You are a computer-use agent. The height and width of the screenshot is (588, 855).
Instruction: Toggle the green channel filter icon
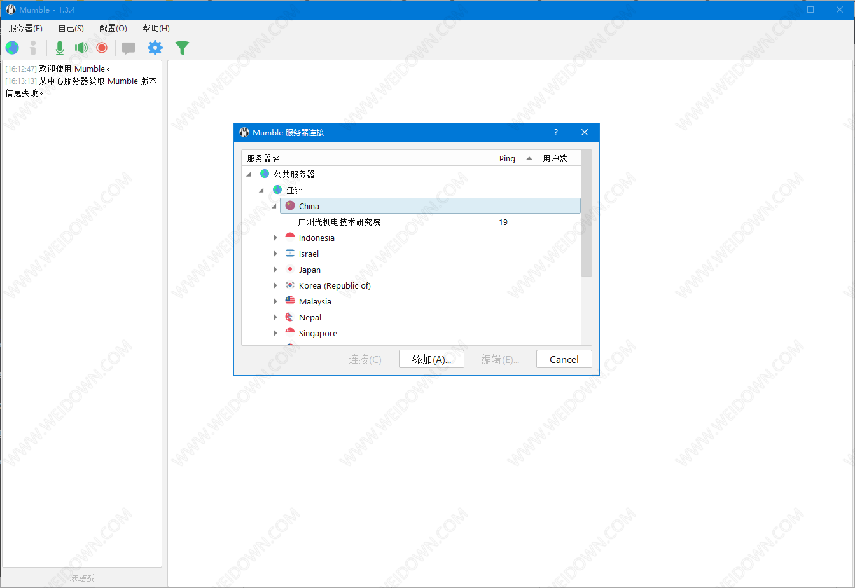coord(182,48)
